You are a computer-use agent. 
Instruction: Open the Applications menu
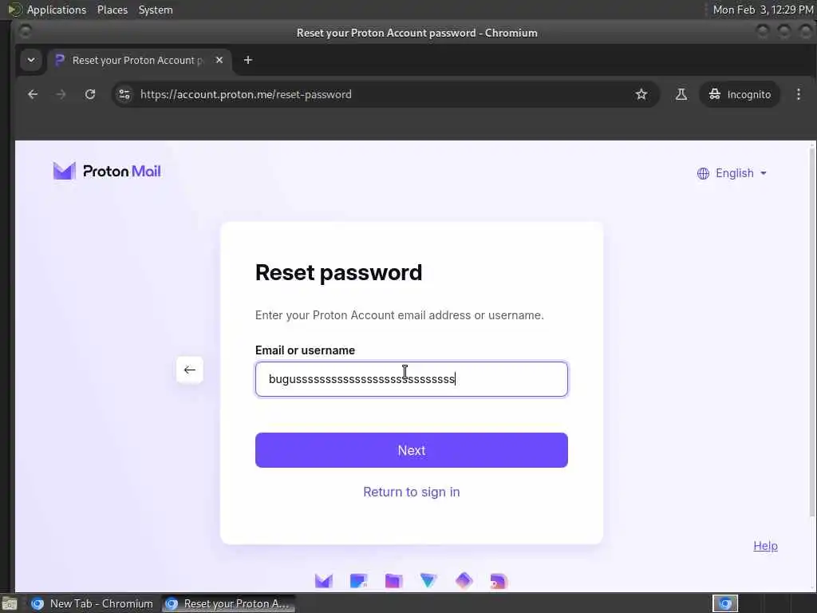coord(57,10)
